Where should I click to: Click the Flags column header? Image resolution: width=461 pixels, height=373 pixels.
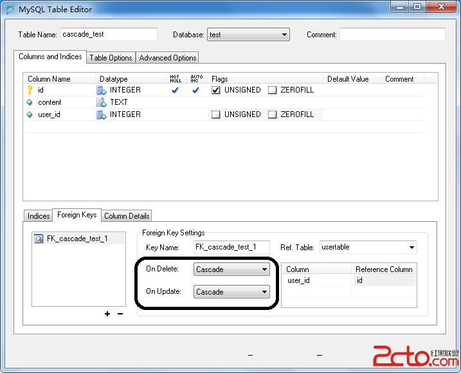pos(265,79)
